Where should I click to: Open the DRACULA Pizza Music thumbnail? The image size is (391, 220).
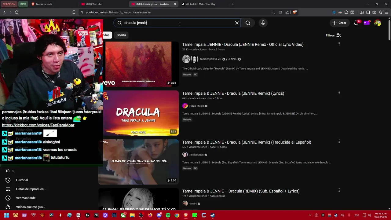[x=141, y=113]
